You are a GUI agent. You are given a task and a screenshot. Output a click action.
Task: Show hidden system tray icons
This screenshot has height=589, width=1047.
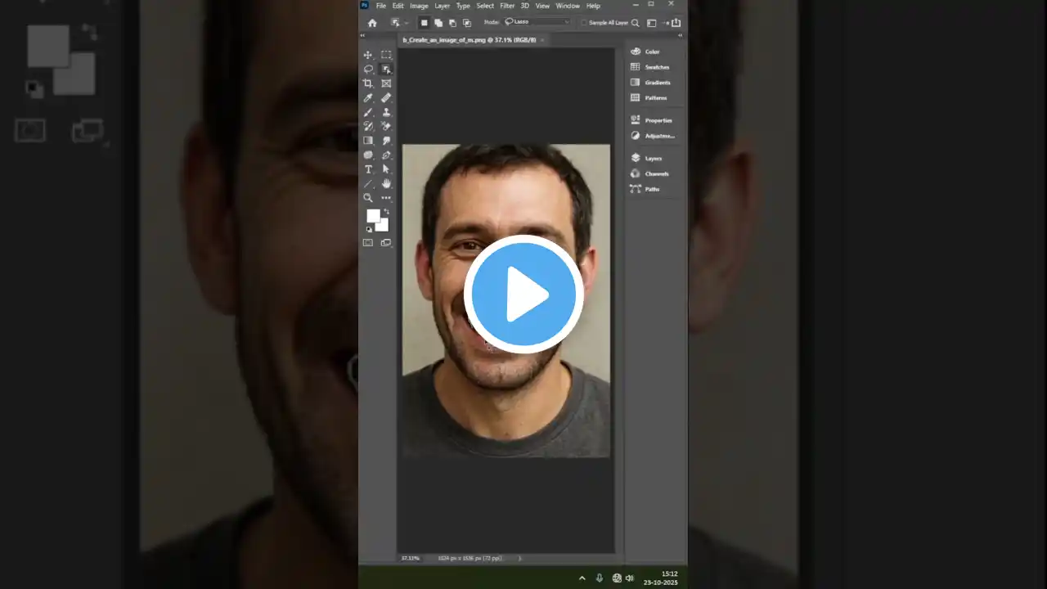(582, 578)
